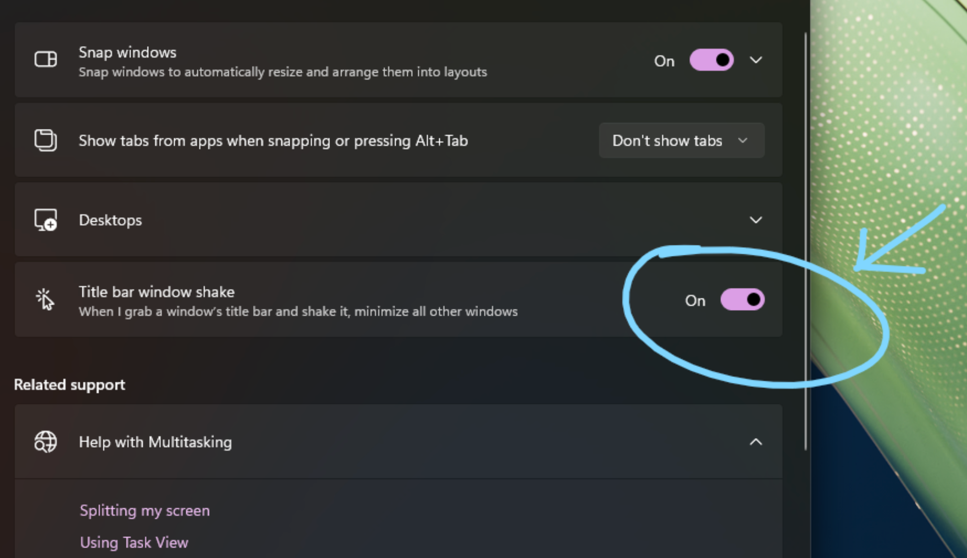
Task: Disable the Snap windows toggle
Action: (x=711, y=60)
